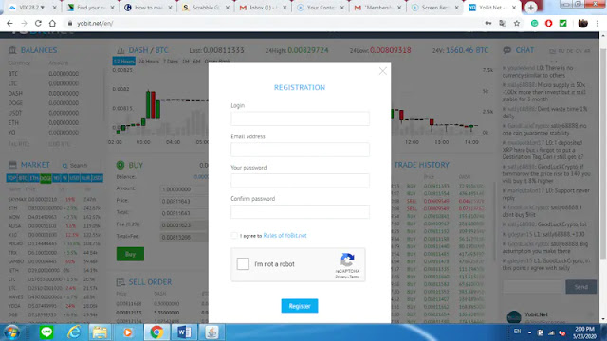Click the green Buy button
Viewport: 607px width, 341px height.
click(130, 254)
